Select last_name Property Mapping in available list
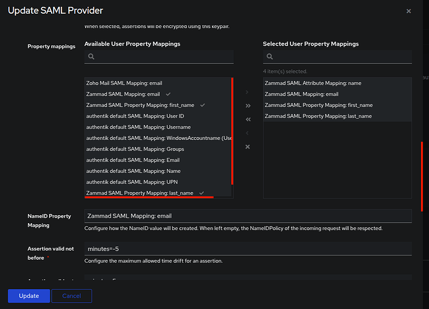The image size is (429, 309). [158, 193]
